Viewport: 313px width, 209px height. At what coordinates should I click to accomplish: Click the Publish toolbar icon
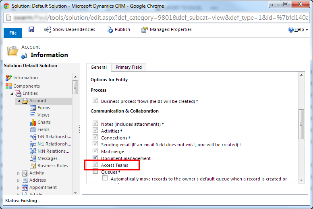pos(110,29)
